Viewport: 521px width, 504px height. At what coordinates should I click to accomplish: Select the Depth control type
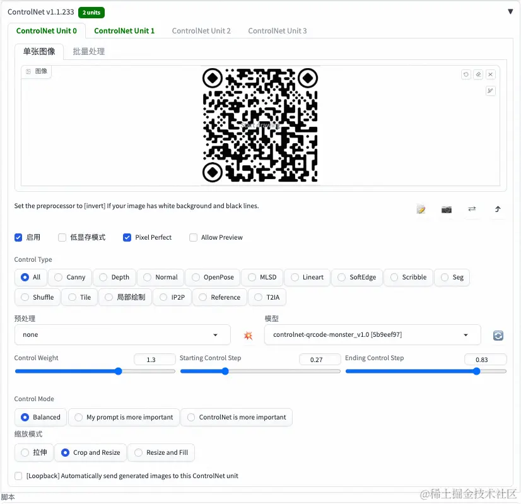click(114, 277)
